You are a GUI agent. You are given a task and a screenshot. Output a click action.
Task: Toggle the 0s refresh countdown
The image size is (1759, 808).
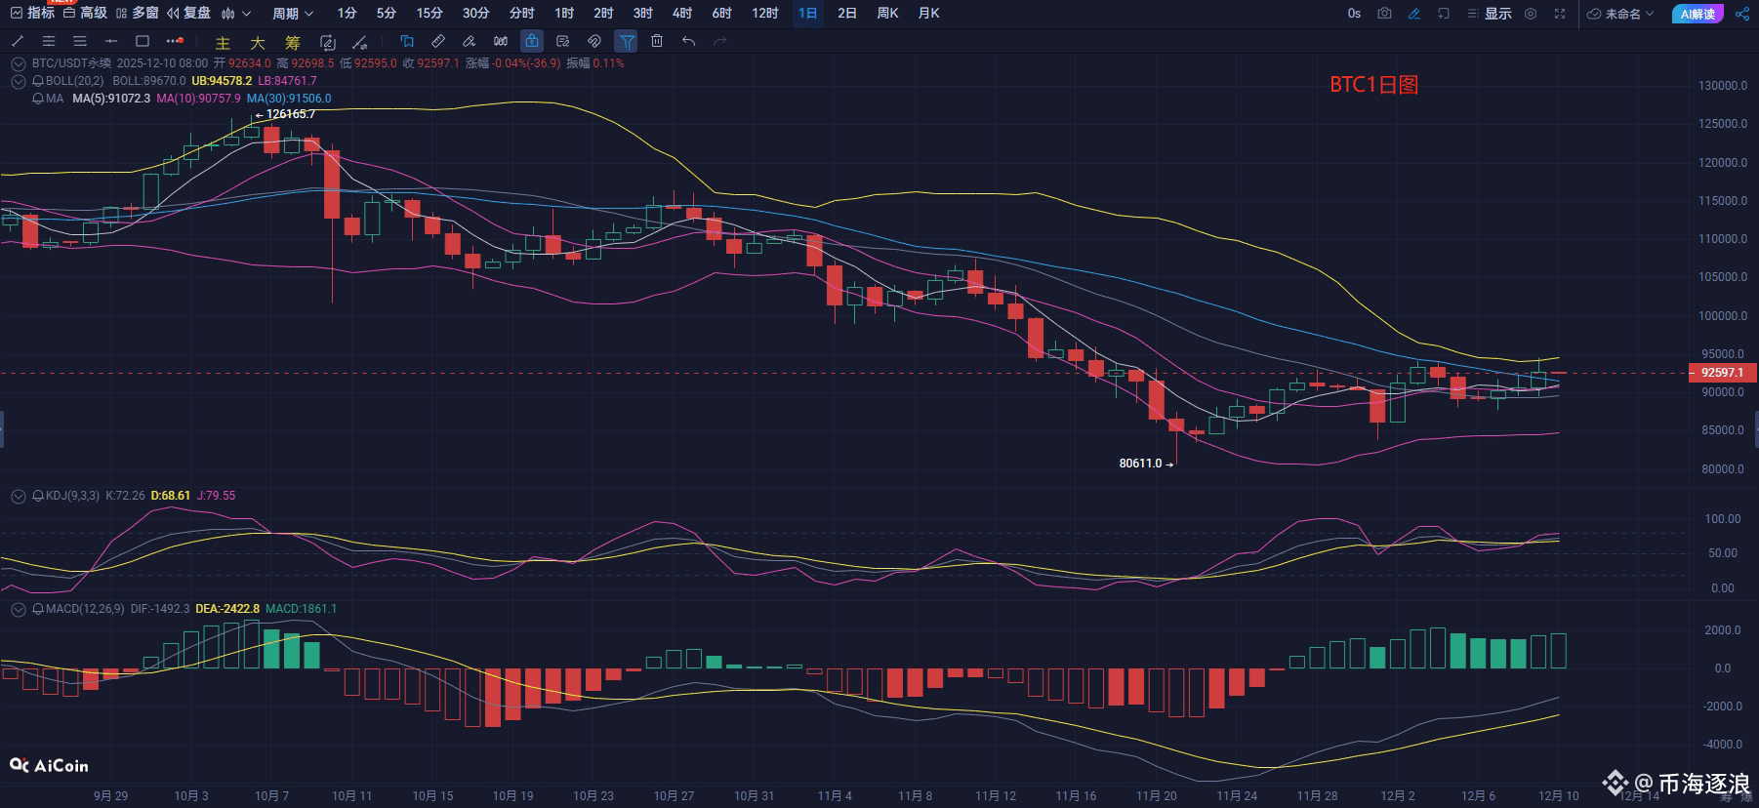[1354, 14]
